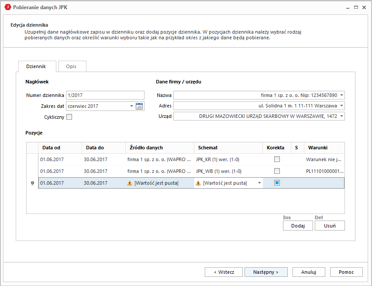Click the warning icon in Schemat cell
The image size is (372, 286).
(198, 183)
